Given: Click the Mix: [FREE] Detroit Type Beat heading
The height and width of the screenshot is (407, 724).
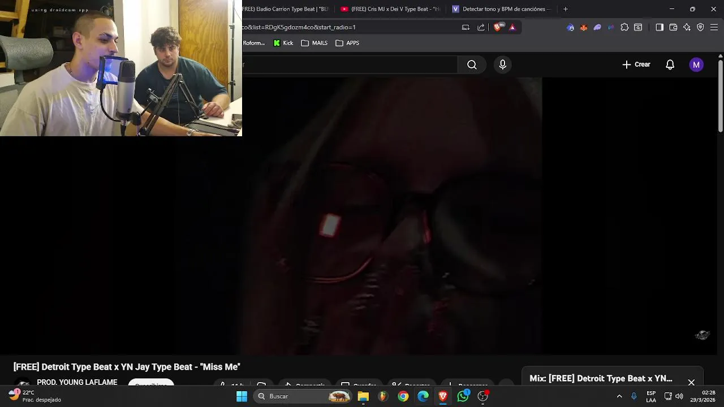Looking at the screenshot, I should pyautogui.click(x=601, y=378).
